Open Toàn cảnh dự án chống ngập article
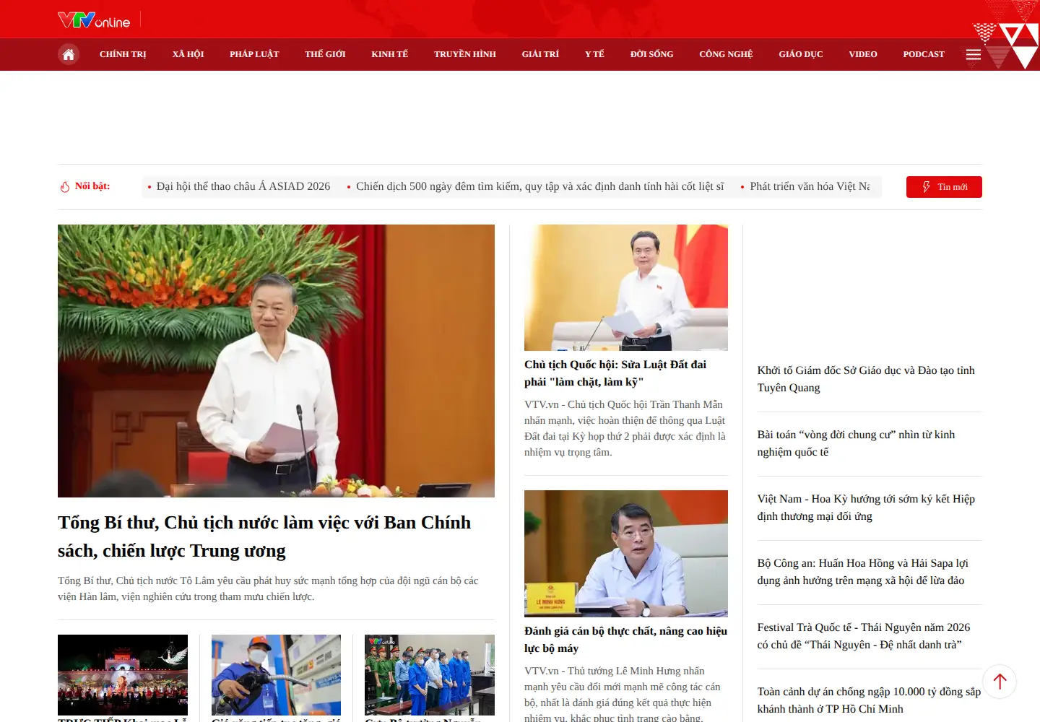Image resolution: width=1040 pixels, height=722 pixels. pyautogui.click(x=869, y=700)
